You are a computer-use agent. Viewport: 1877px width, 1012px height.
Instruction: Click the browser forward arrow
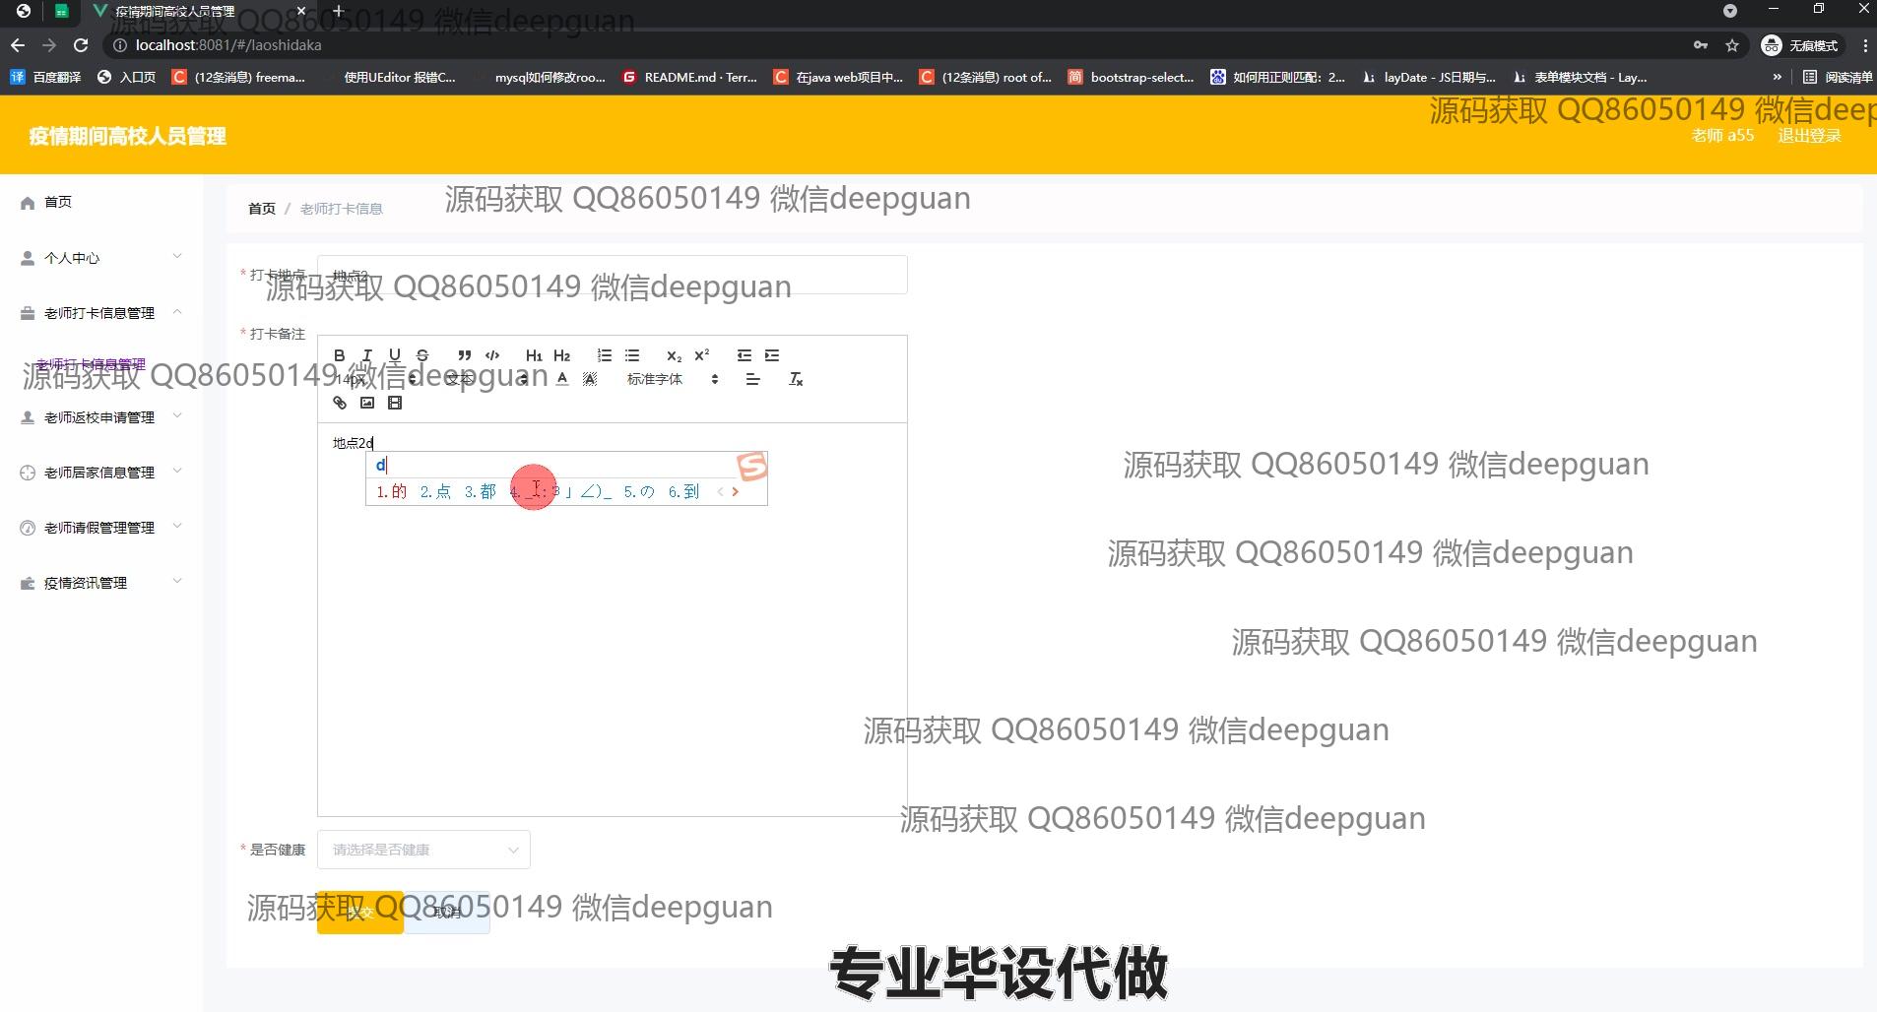click(49, 45)
